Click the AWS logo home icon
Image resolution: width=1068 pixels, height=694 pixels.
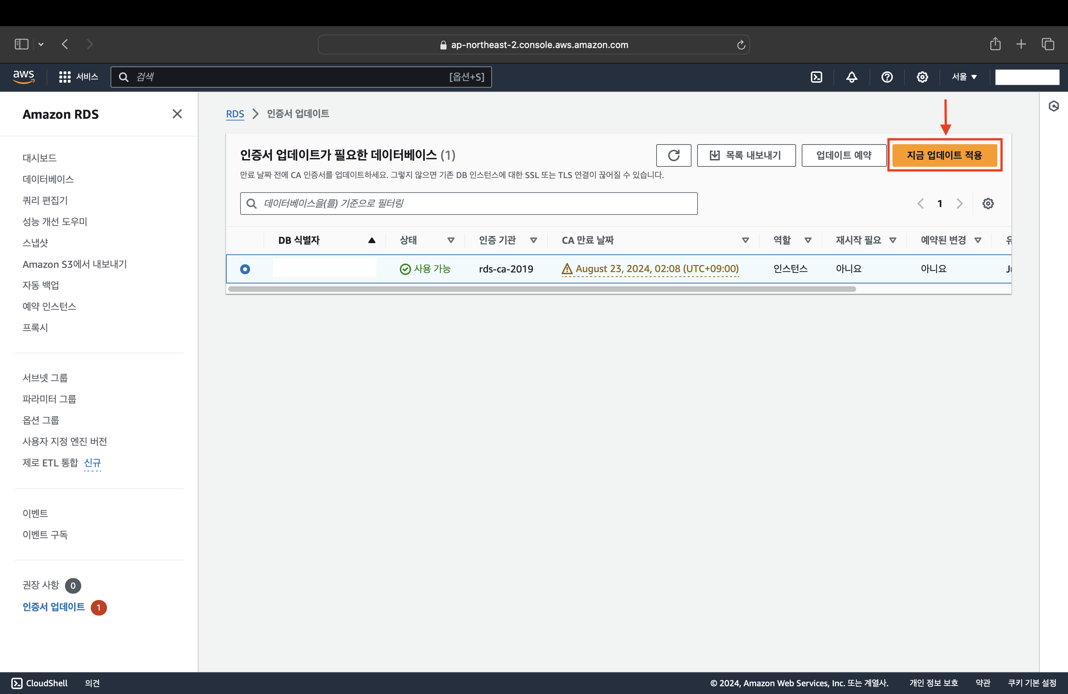(x=24, y=77)
